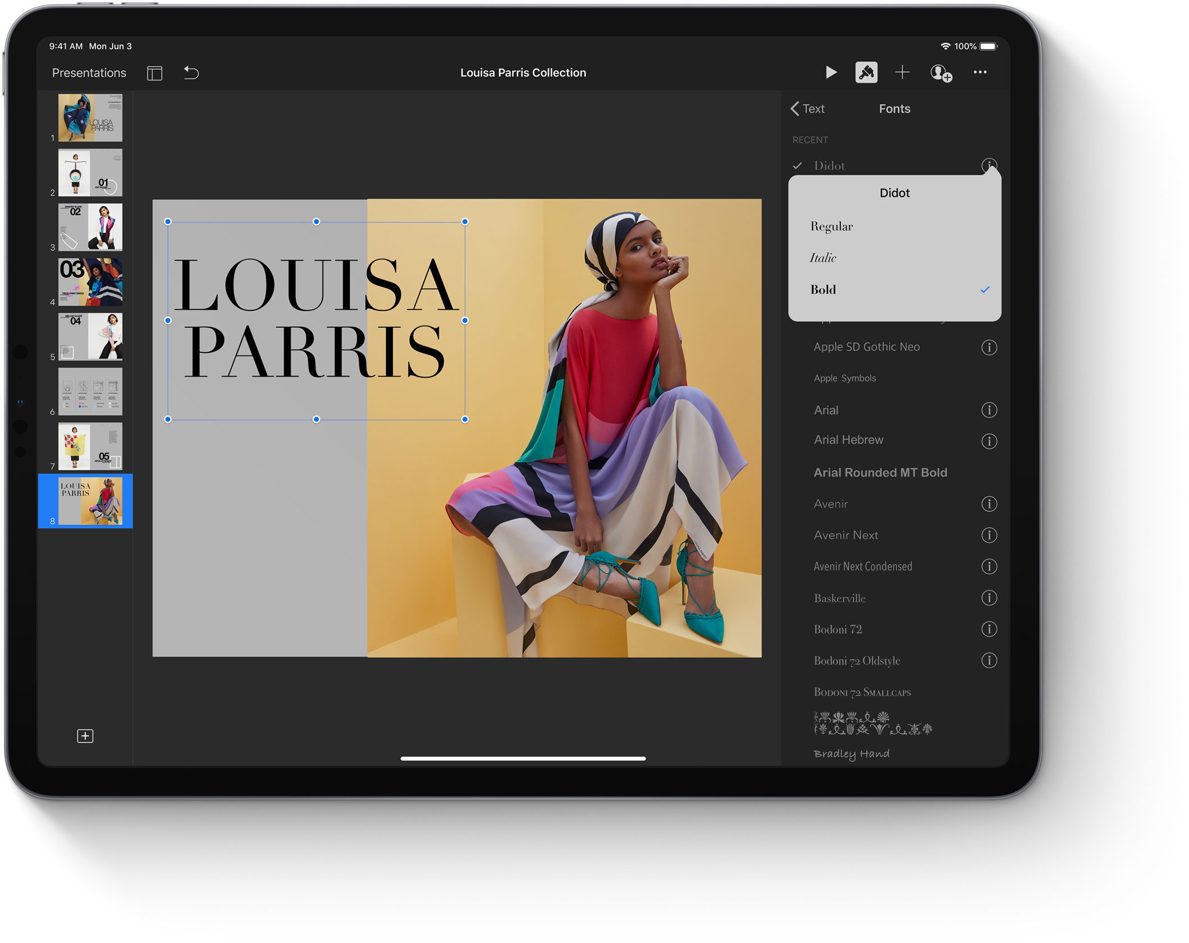Undo the last action
This screenshot has height=943, width=1189.
[191, 73]
